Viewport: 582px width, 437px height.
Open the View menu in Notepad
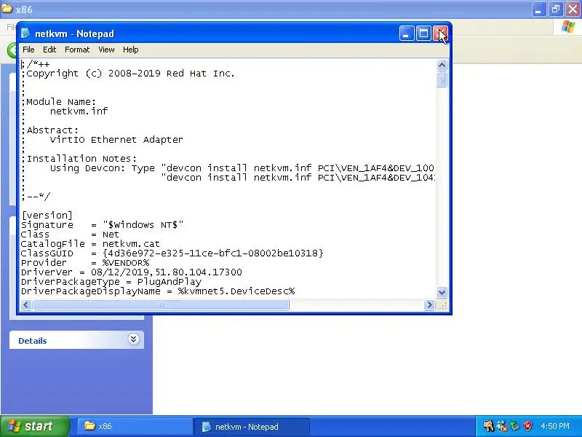(x=106, y=50)
